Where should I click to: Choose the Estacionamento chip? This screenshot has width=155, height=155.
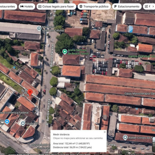tap(127, 7)
